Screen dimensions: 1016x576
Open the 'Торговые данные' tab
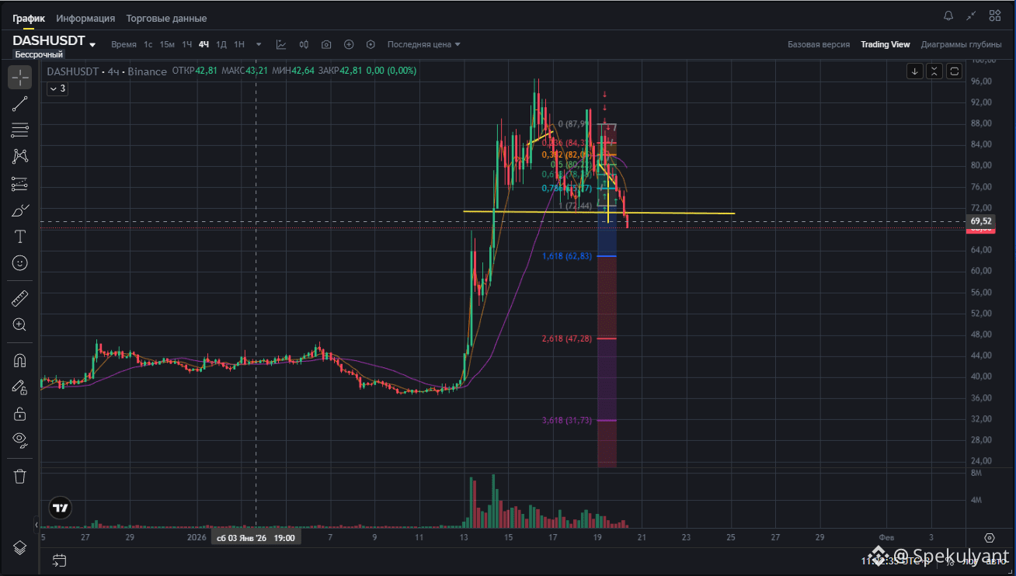[166, 18]
